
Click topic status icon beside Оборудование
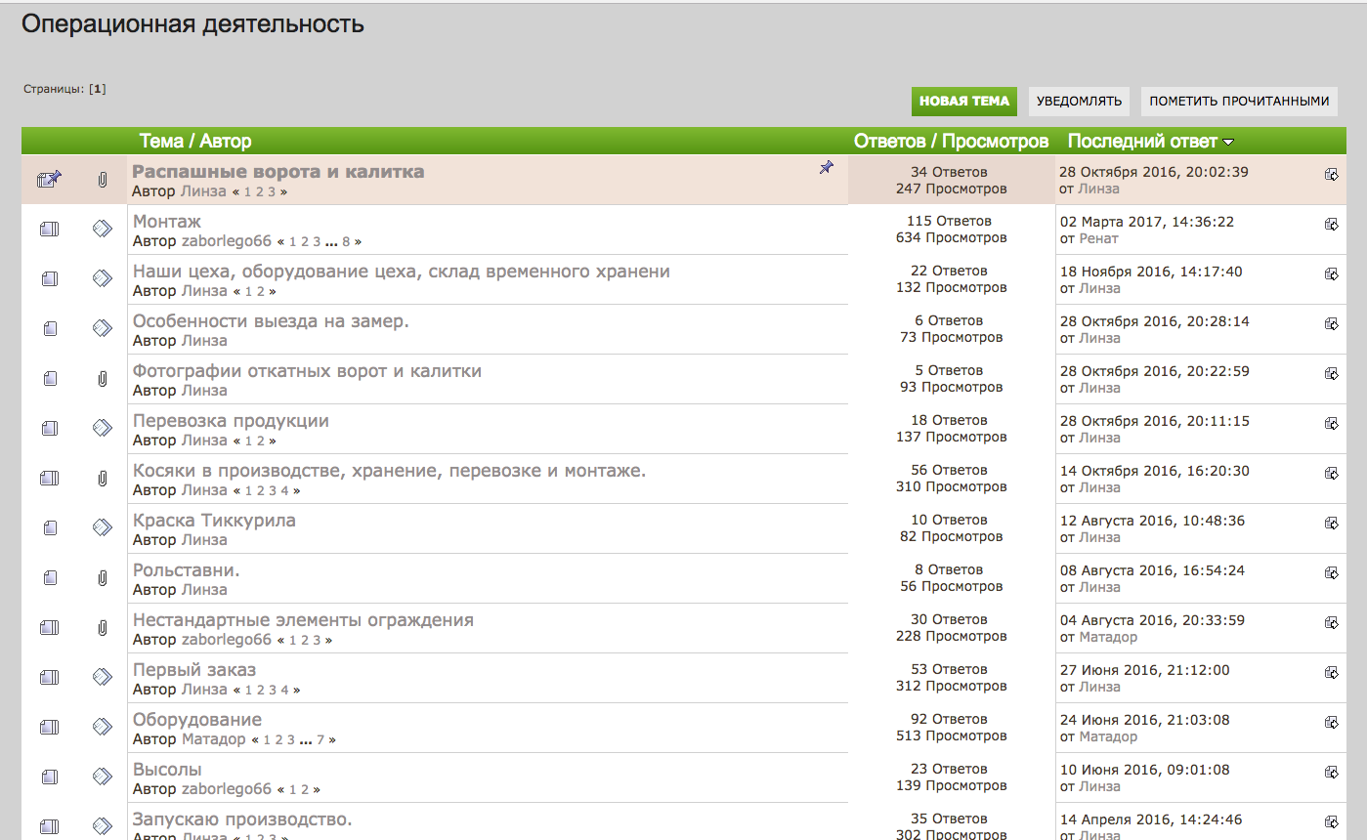pos(50,728)
